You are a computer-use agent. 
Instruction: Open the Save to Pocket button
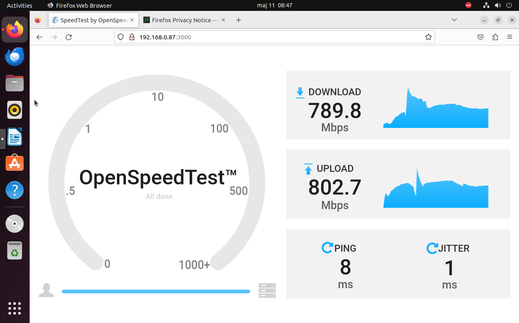[x=480, y=37]
